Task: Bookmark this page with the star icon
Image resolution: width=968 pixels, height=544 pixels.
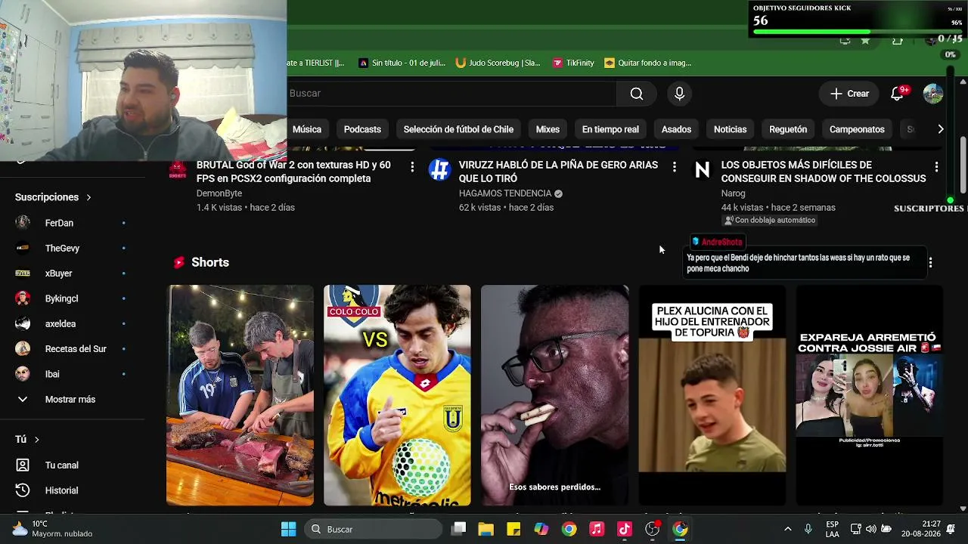Action: click(x=865, y=40)
